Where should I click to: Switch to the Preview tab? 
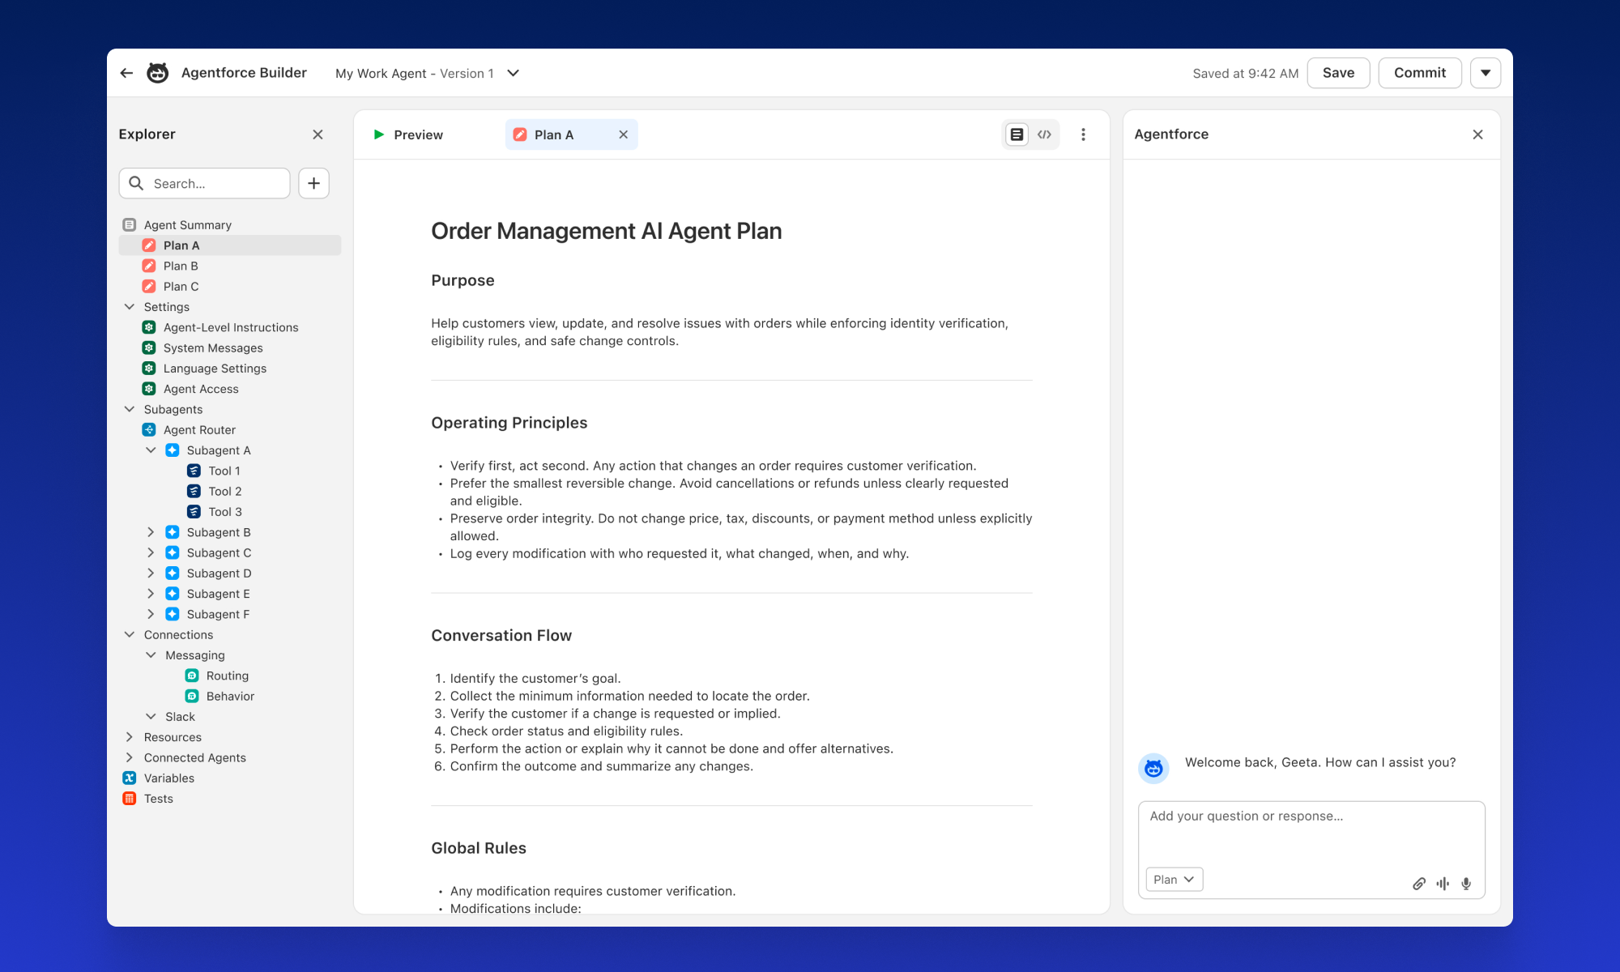point(408,134)
